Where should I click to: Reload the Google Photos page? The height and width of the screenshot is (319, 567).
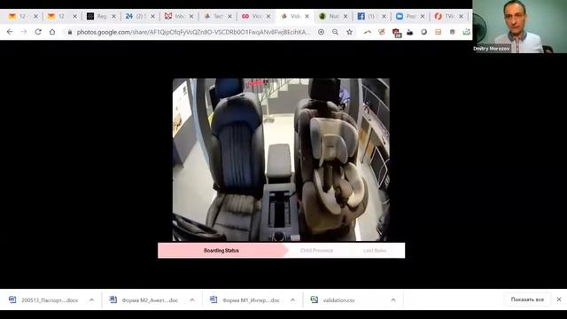[38, 32]
